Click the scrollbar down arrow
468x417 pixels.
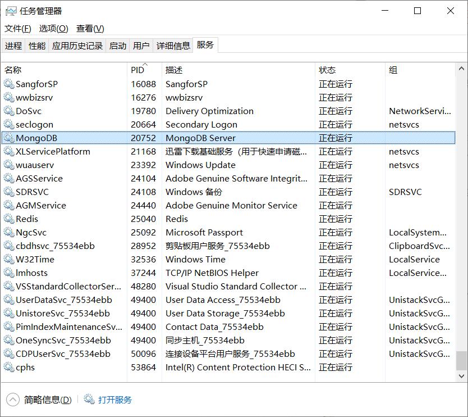pyautogui.click(x=461, y=376)
